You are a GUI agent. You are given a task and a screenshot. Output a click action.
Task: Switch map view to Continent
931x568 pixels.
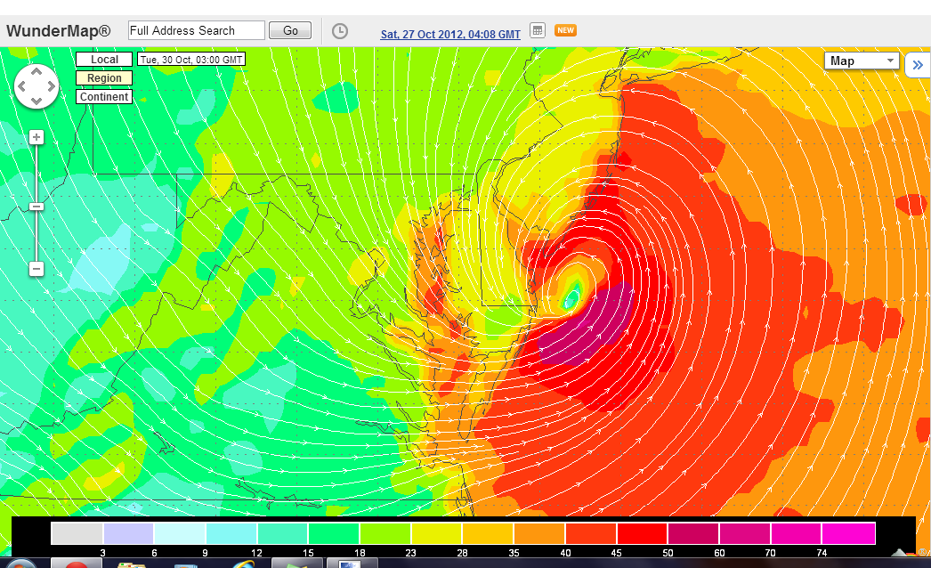tap(104, 97)
